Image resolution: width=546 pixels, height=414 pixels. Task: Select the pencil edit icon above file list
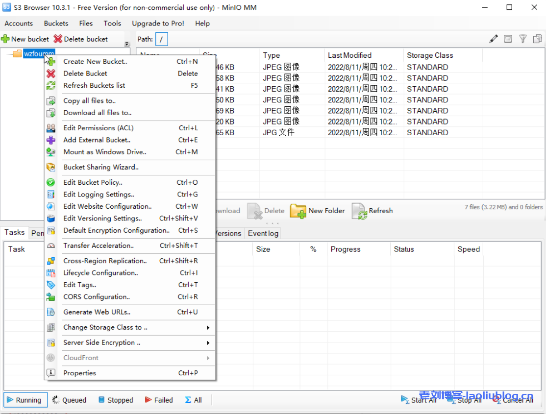493,39
